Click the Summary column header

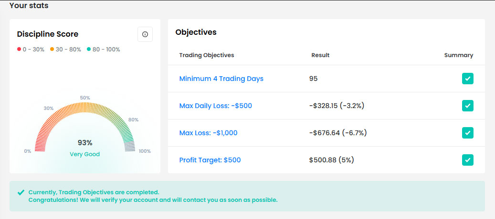458,55
